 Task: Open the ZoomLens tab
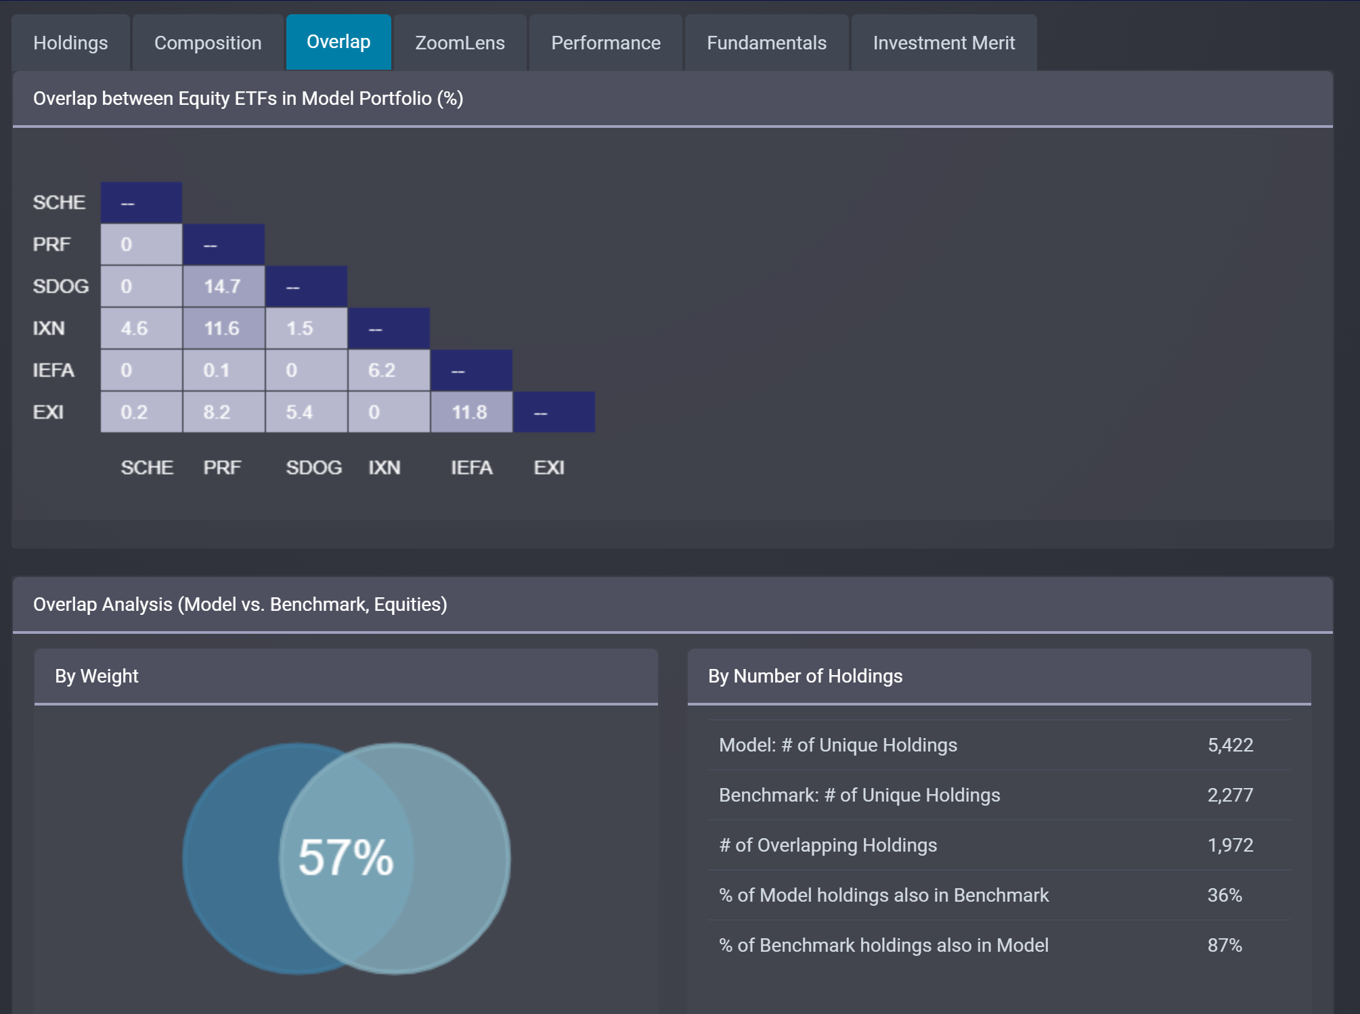460,43
